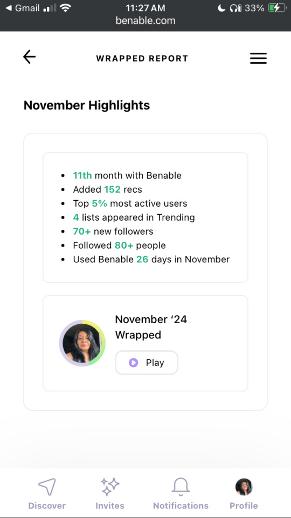This screenshot has height=518, width=291.
Task: Tap the Notifications bell icon
Action: click(181, 487)
